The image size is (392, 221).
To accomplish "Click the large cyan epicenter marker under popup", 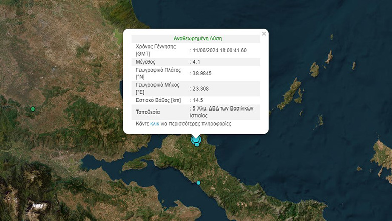I will point(195,139).
